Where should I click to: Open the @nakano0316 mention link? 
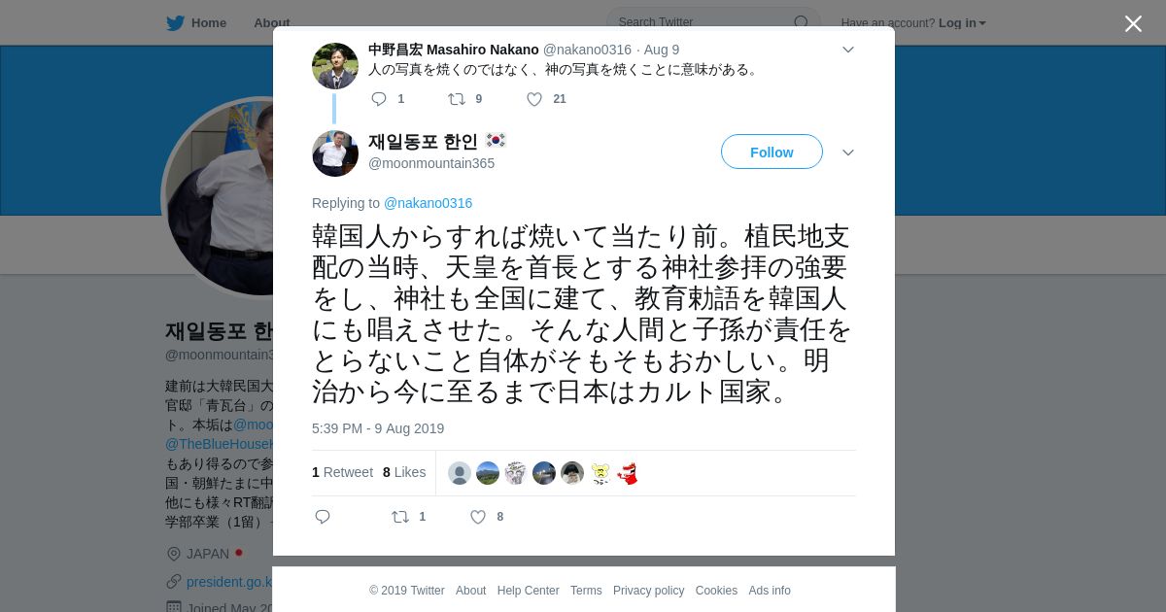[x=428, y=203]
